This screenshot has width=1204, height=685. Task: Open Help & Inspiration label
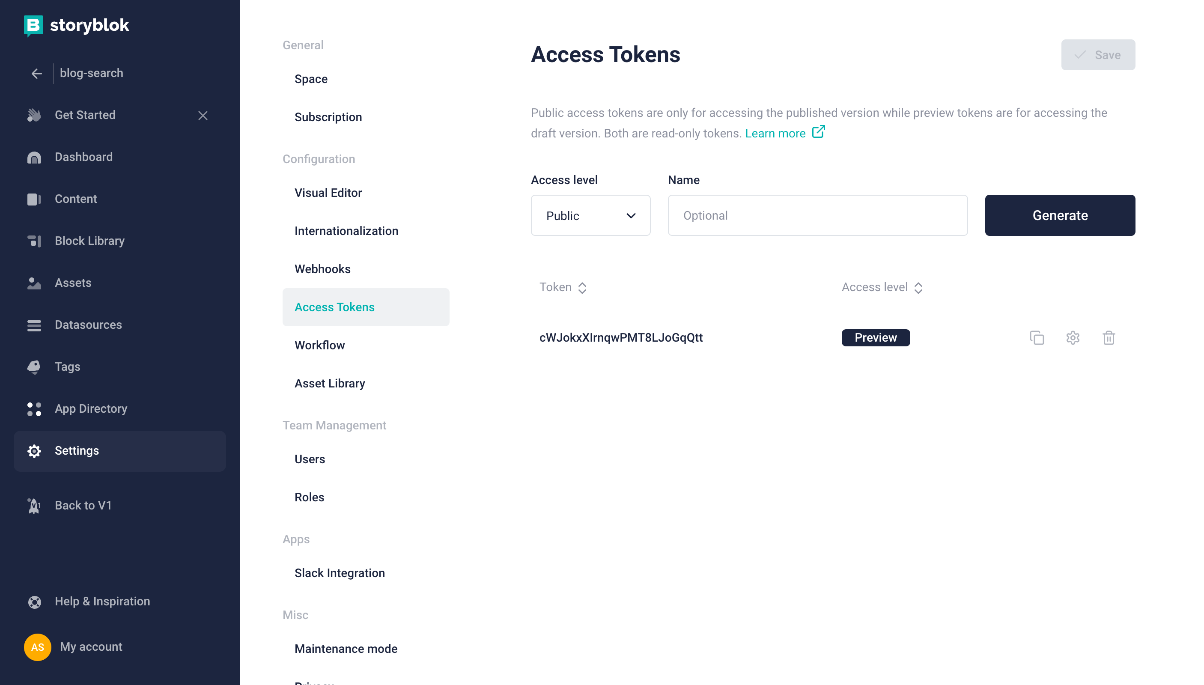[x=102, y=602]
